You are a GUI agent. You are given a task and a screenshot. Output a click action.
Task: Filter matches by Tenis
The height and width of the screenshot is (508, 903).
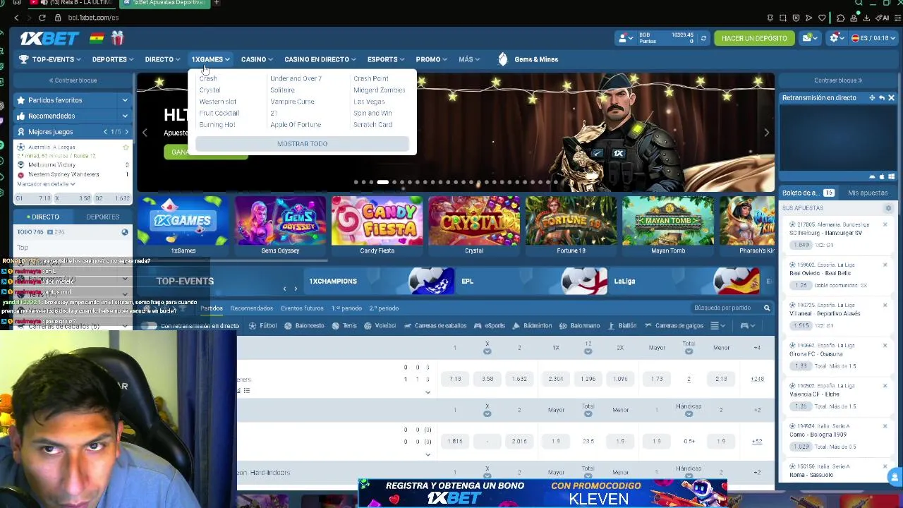pos(344,326)
